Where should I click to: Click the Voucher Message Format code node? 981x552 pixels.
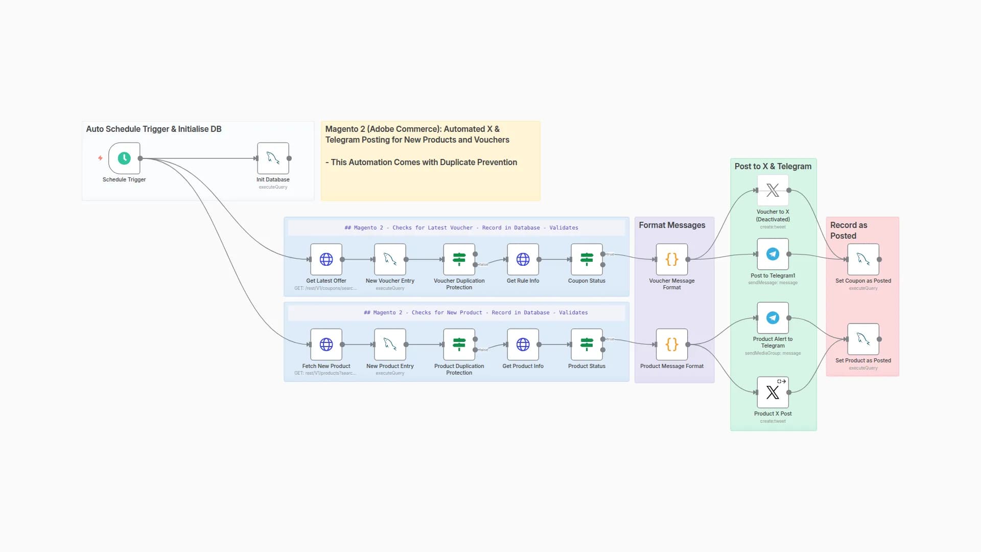click(672, 260)
